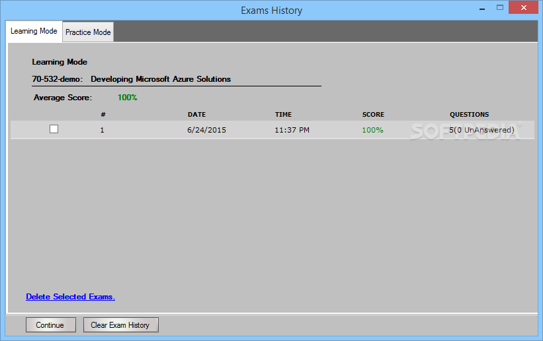Check the box for exam 1
This screenshot has height=341, width=543.
54,129
